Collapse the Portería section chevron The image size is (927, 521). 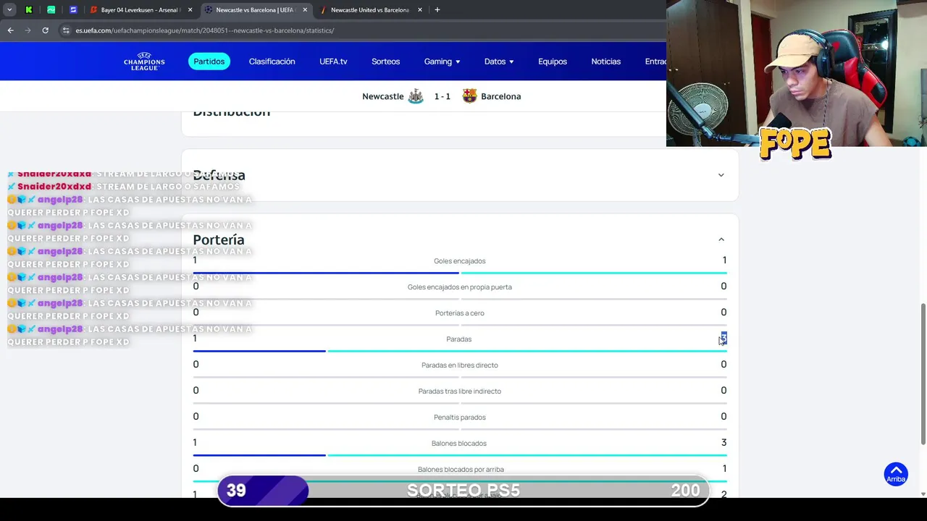click(721, 240)
